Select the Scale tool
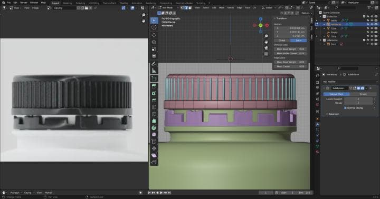Image resolution: width=380 pixels, height=199 pixels. point(154,49)
